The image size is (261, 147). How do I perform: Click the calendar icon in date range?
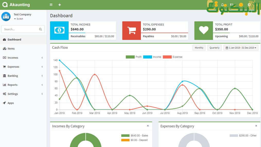coord(227,48)
